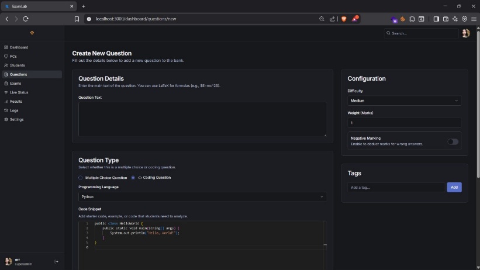Click the user avatar in top right

tap(465, 33)
